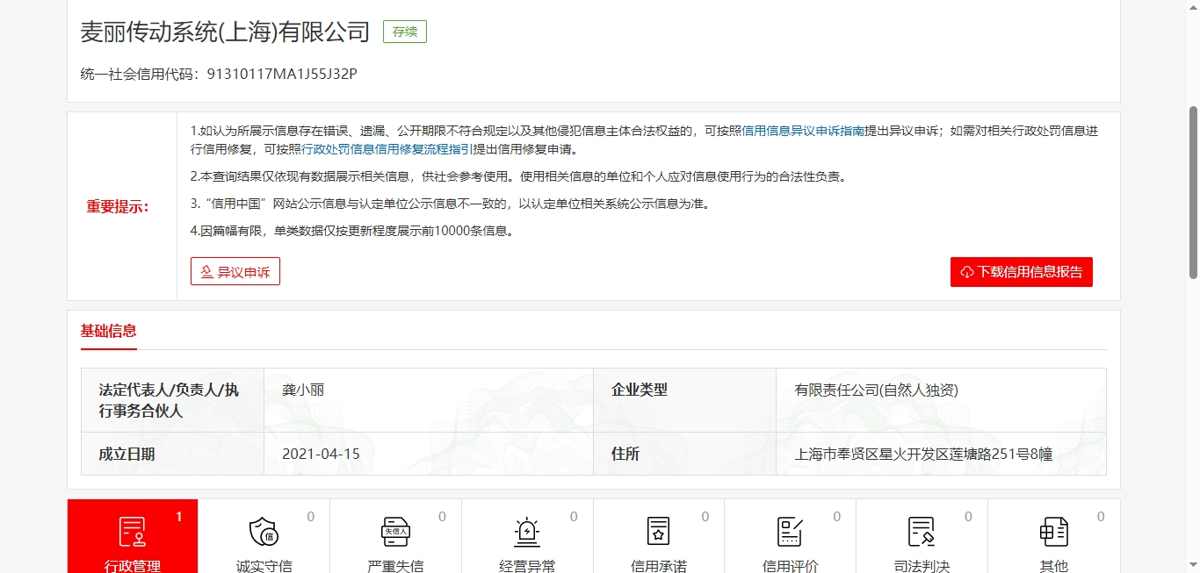Open the 其他 tab
Image resolution: width=1200 pixels, height=573 pixels.
pos(1053,536)
